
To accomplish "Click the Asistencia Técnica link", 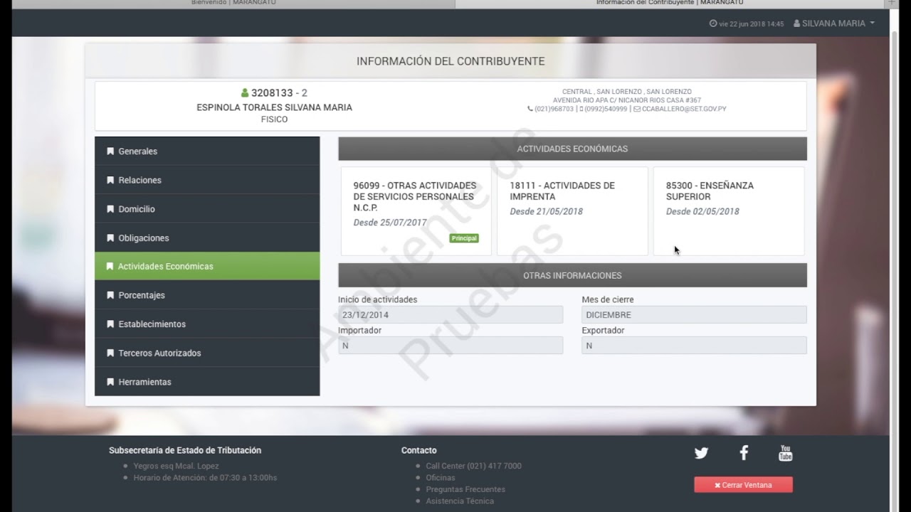I will (x=460, y=501).
